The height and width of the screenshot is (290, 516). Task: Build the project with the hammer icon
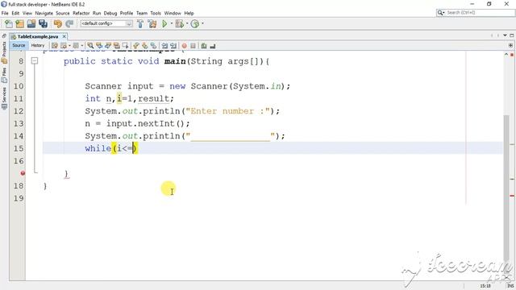coord(140,23)
